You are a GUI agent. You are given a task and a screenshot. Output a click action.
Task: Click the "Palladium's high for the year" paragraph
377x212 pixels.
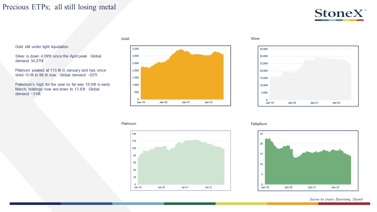(63, 89)
